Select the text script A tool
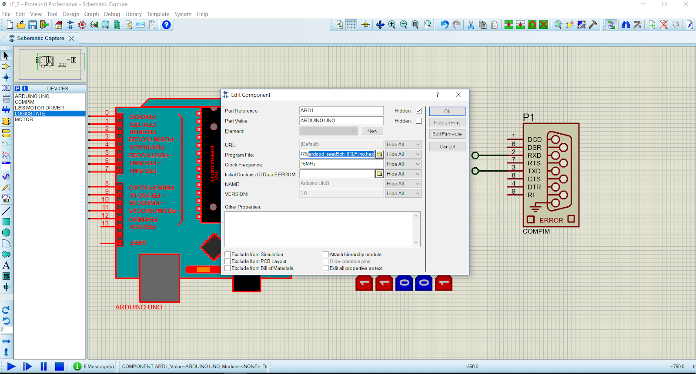The width and height of the screenshot is (696, 374). click(6, 265)
